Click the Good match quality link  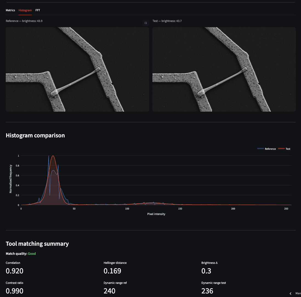32,253
